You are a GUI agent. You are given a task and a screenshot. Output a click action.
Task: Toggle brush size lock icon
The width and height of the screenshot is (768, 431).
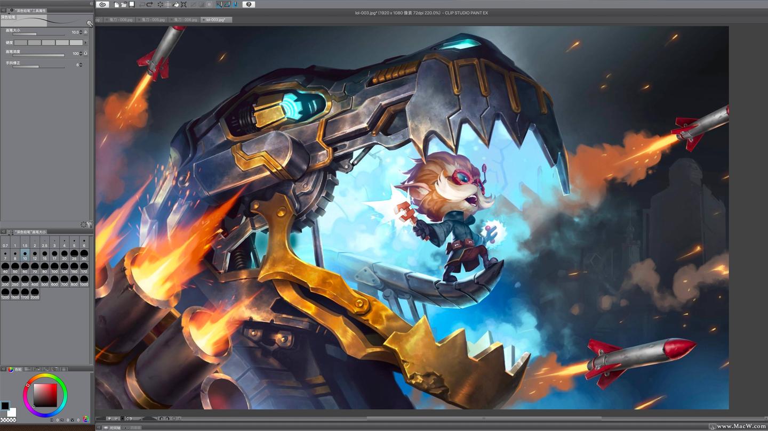click(x=85, y=32)
